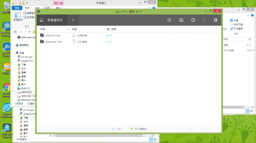This screenshot has width=256, height=143.
Task: Open 500G IDE 1 drive in tree
Action: click(x=26, y=96)
